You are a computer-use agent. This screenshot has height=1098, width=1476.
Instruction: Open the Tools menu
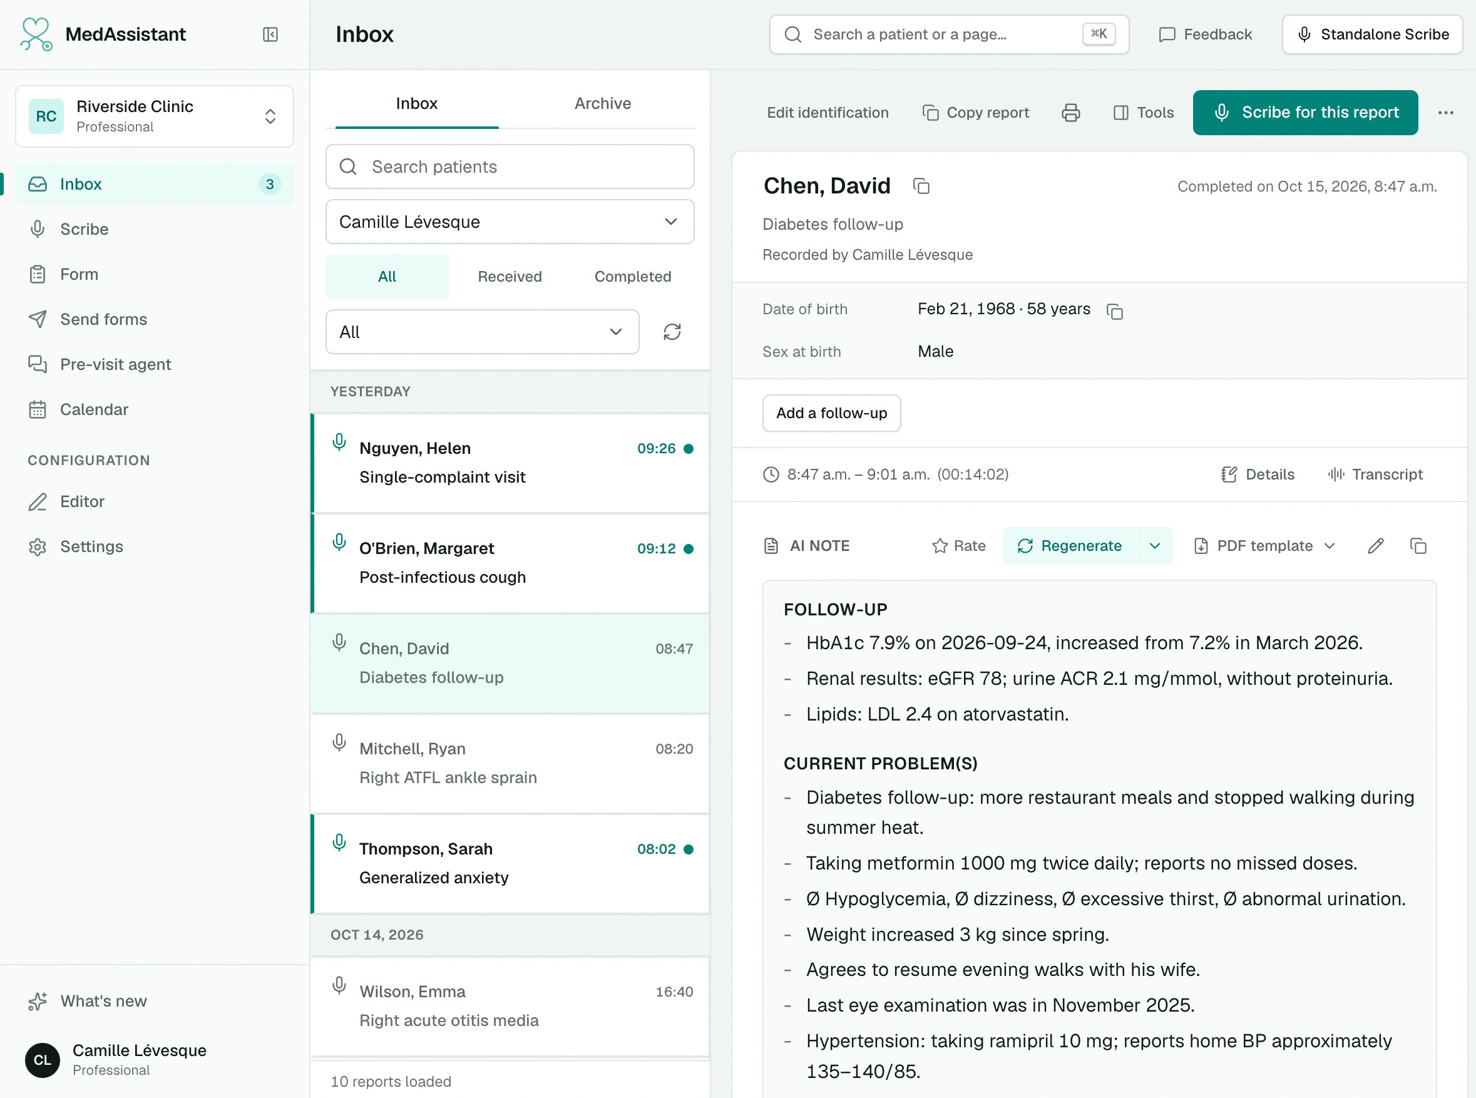pos(1144,113)
